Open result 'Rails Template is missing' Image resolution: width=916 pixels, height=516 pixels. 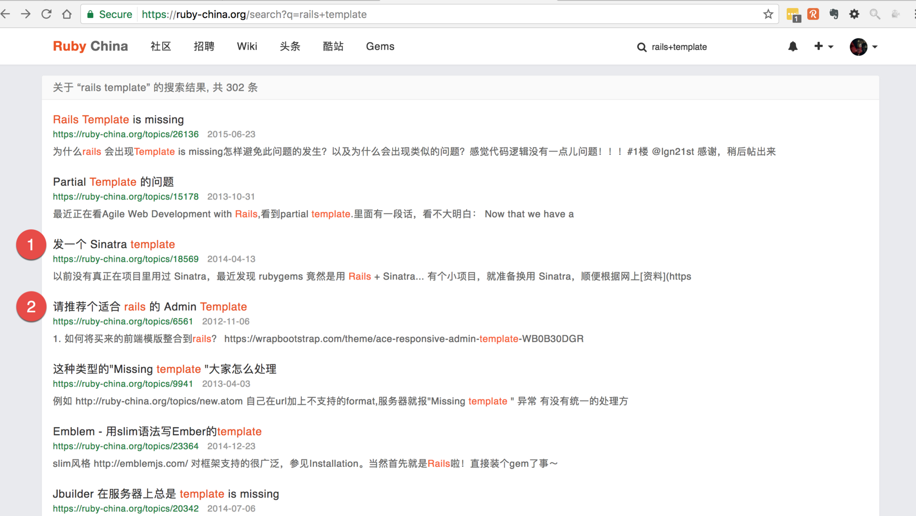click(x=118, y=119)
